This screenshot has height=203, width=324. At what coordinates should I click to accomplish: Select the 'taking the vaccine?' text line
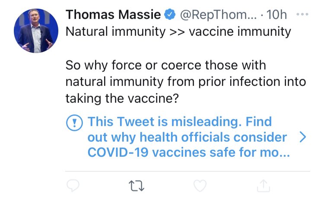[122, 98]
